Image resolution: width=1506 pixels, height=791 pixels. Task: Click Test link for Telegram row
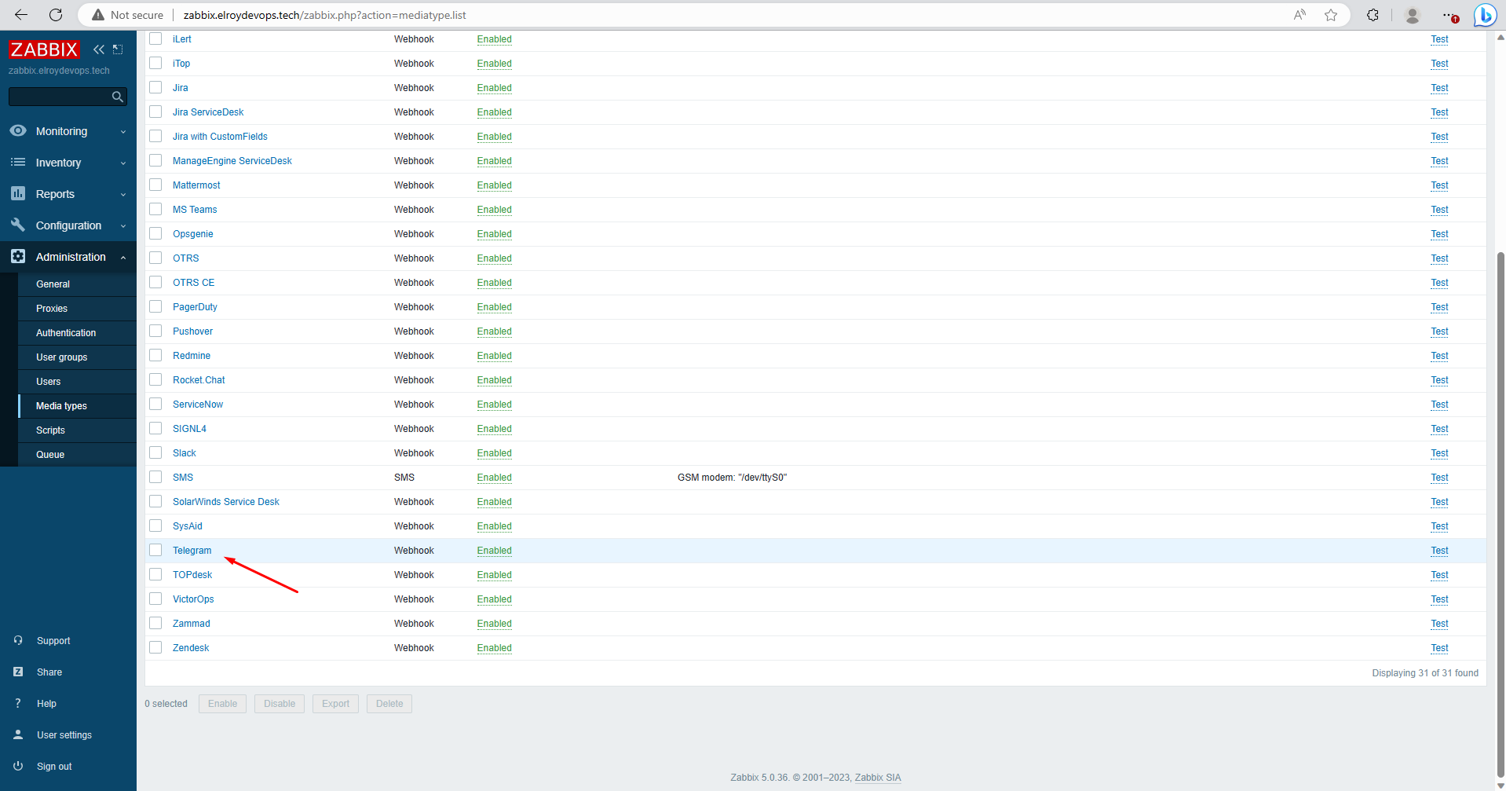1439,551
